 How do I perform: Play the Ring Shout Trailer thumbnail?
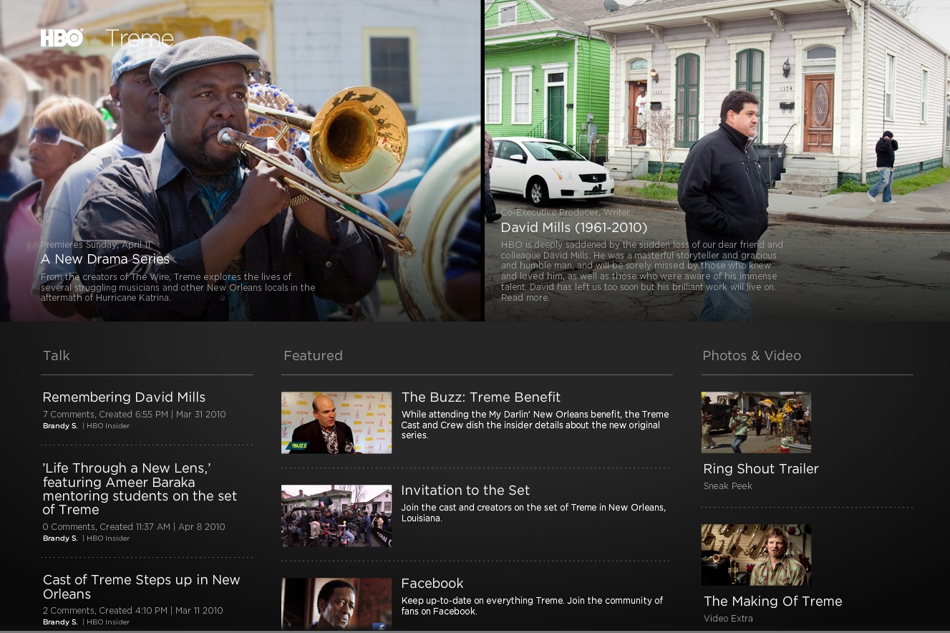[756, 422]
